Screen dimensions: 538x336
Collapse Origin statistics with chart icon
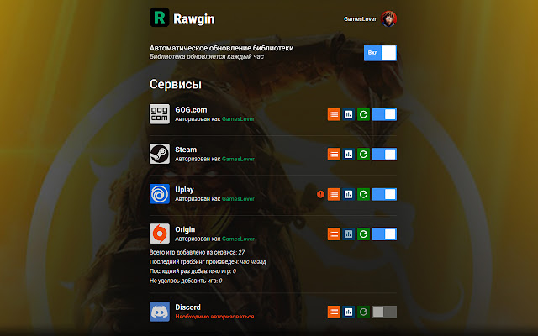pyautogui.click(x=348, y=234)
